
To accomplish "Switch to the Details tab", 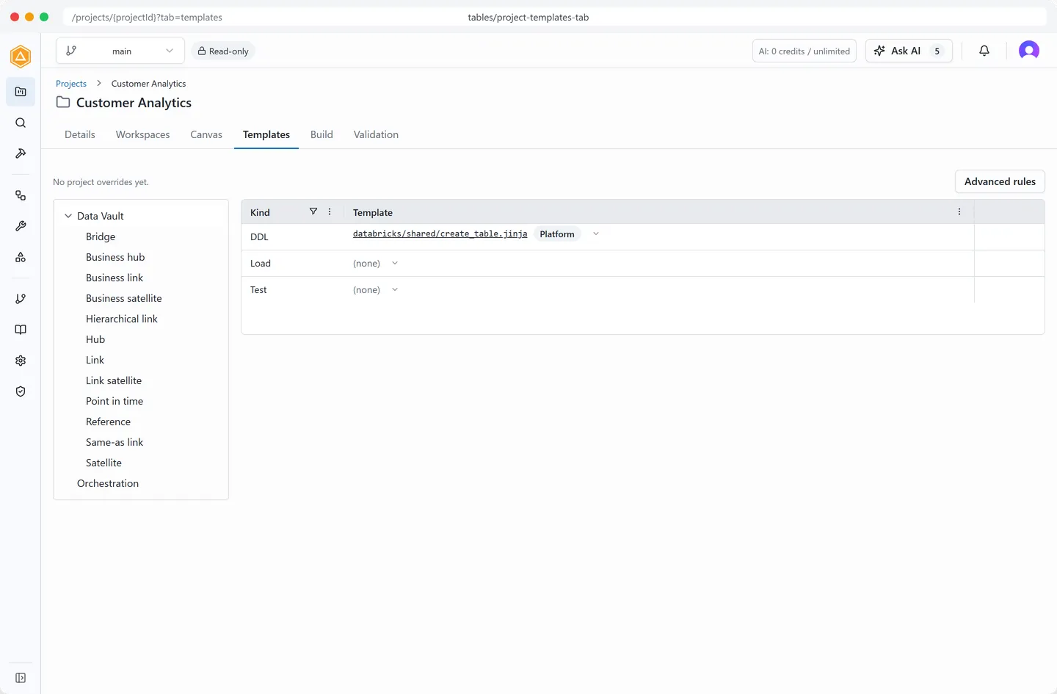I will pyautogui.click(x=80, y=134).
